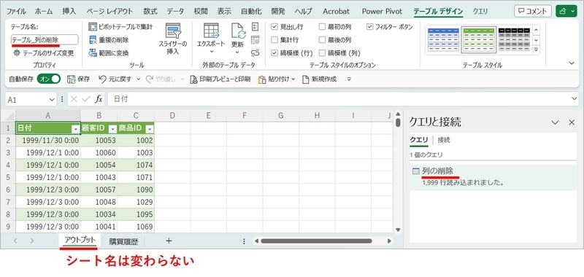Expand table styles gallery more button
Screen dimensions: 584x277
pyautogui.click(x=537, y=50)
